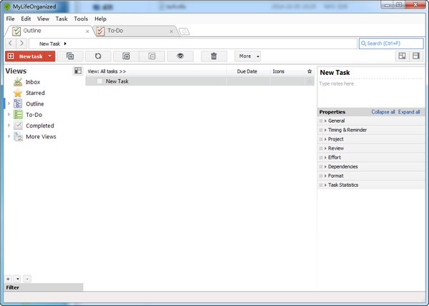Image resolution: width=429 pixels, height=306 pixels.
Task: Expand the More Views tree node
Action: (9, 136)
